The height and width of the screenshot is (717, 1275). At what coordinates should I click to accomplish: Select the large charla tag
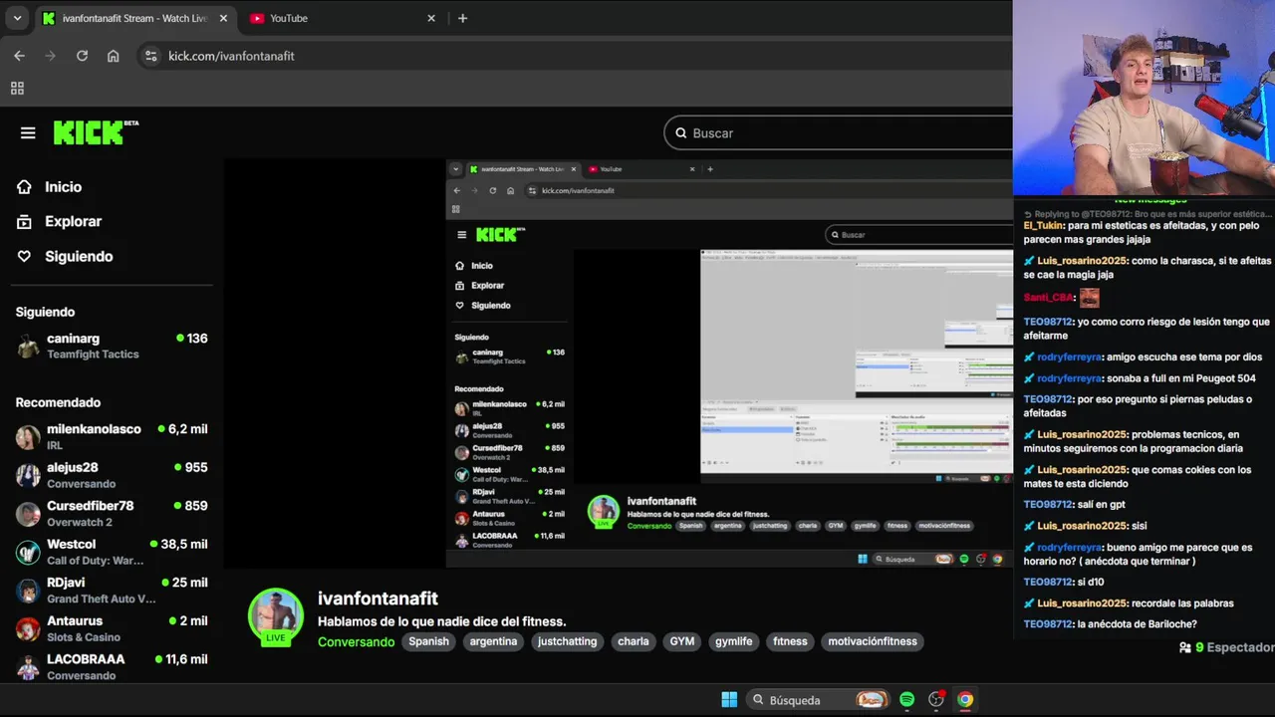[634, 641]
